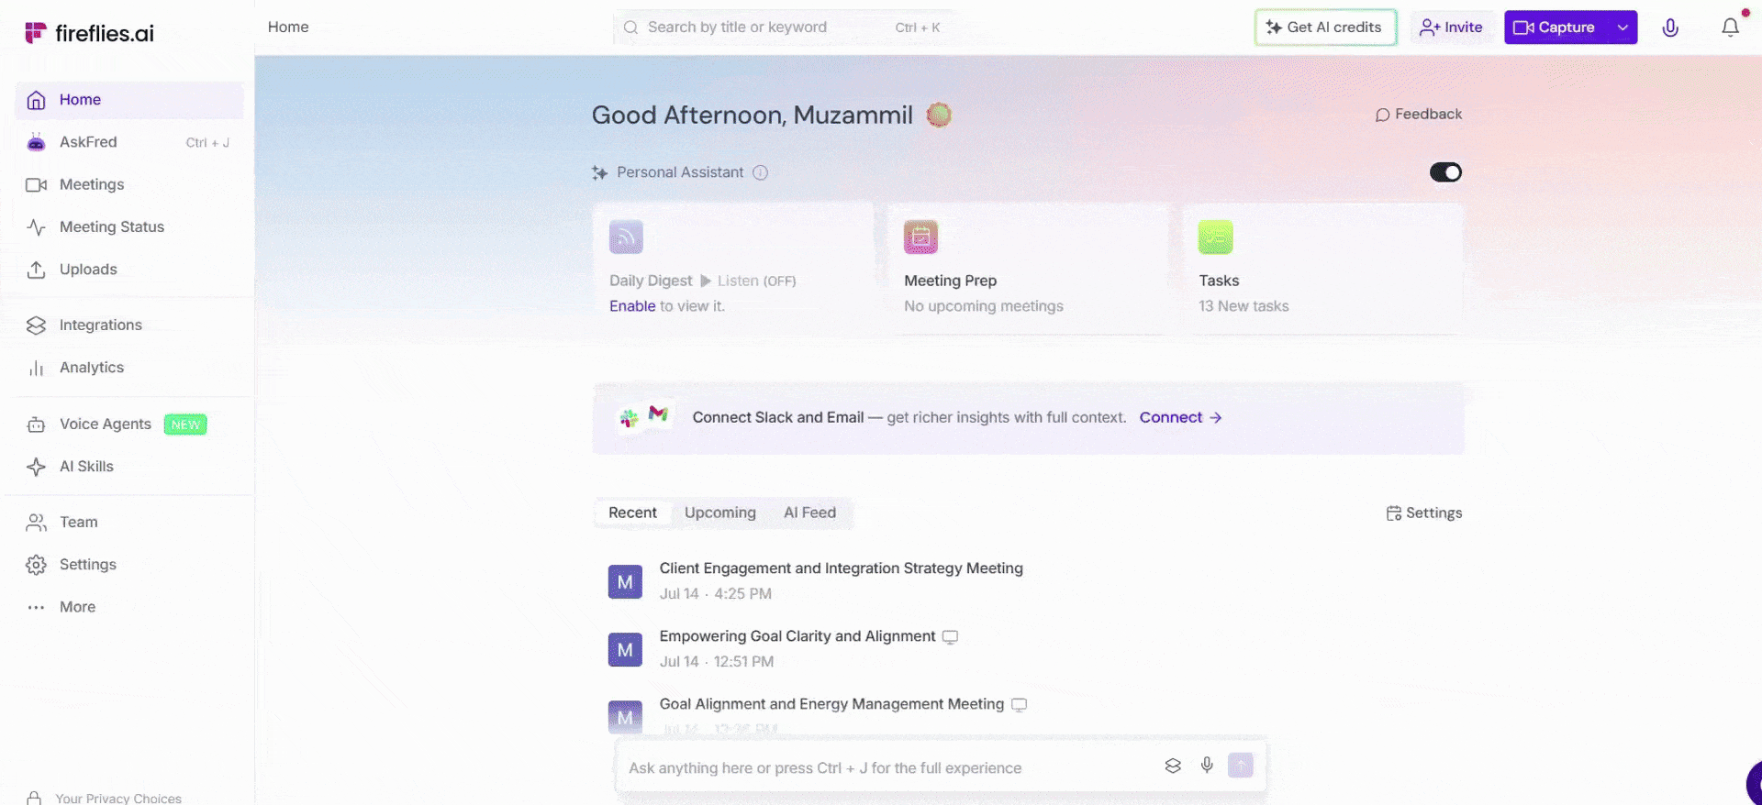Click the Analytics bar chart icon
The image size is (1762, 805).
tap(36, 368)
